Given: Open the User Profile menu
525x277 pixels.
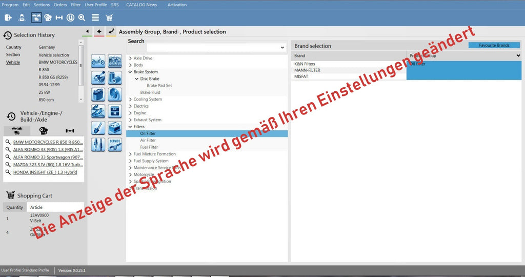Looking at the screenshot, I should point(96,5).
